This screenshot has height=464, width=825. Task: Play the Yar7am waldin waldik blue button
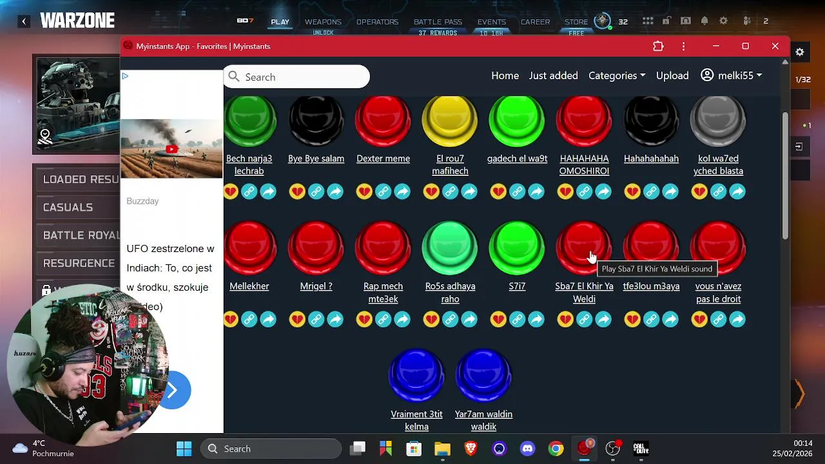(483, 376)
